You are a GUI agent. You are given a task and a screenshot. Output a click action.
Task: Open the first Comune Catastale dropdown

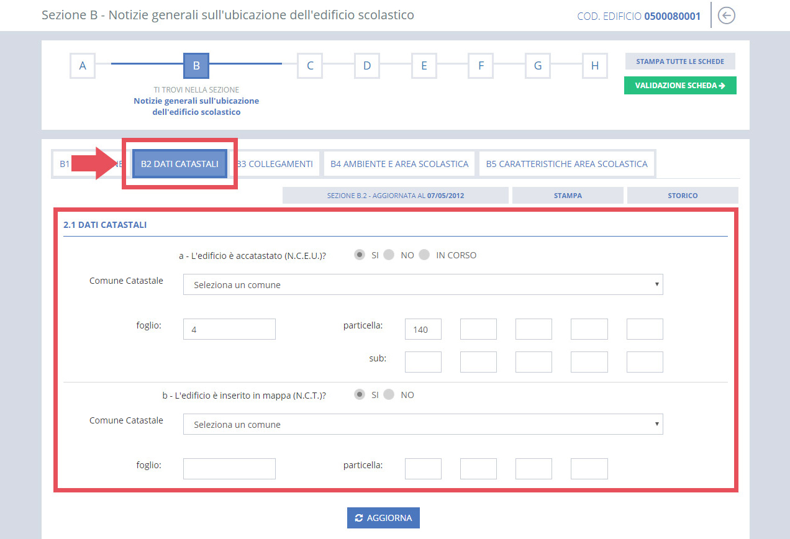point(422,284)
